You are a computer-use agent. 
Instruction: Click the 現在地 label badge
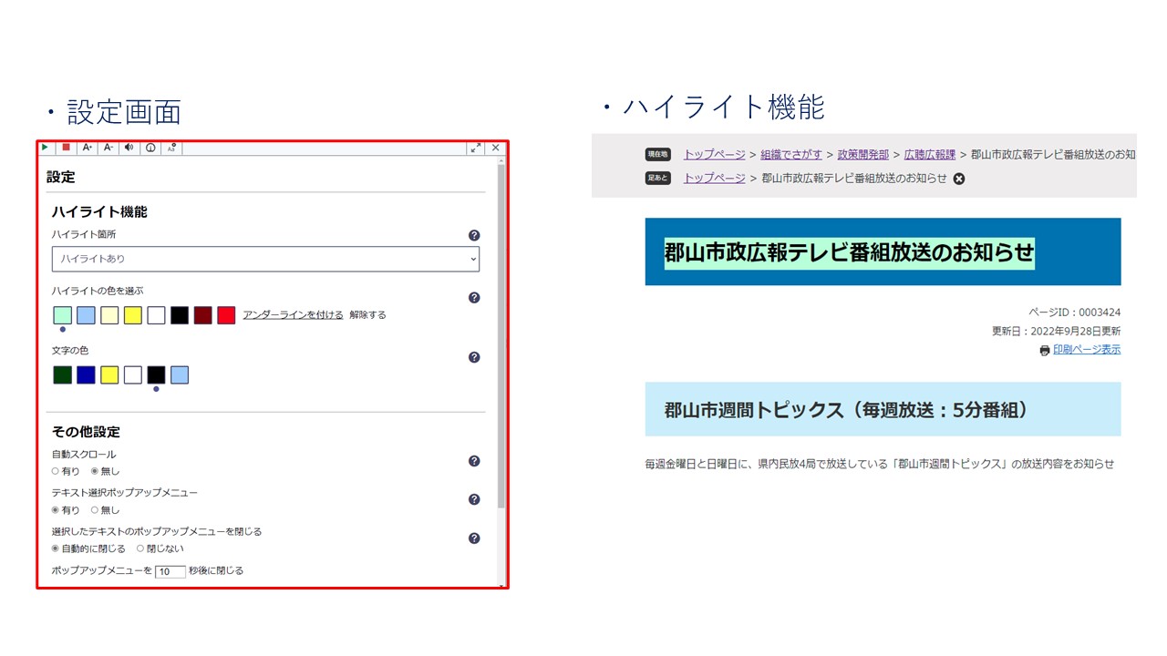click(657, 154)
